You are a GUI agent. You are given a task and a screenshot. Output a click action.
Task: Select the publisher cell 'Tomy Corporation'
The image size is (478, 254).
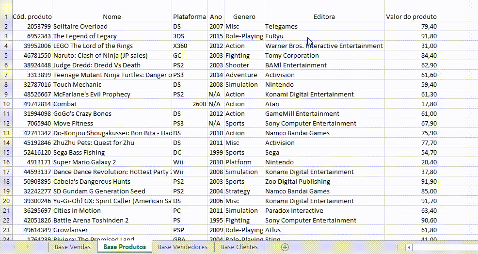click(x=324, y=55)
